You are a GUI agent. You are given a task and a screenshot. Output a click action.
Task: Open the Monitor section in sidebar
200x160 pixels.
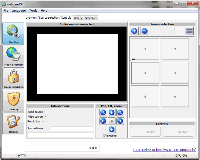pos(13,34)
